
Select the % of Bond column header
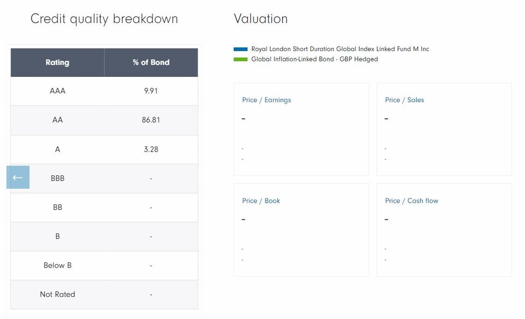coord(151,62)
